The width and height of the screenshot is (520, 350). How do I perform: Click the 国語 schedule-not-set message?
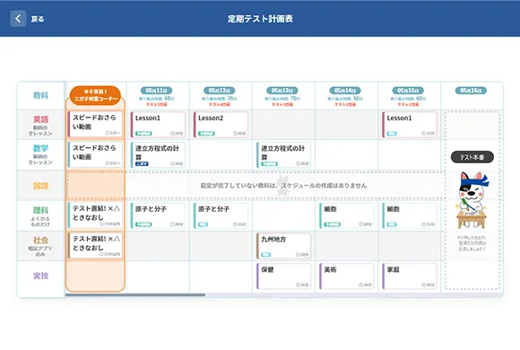tap(283, 186)
